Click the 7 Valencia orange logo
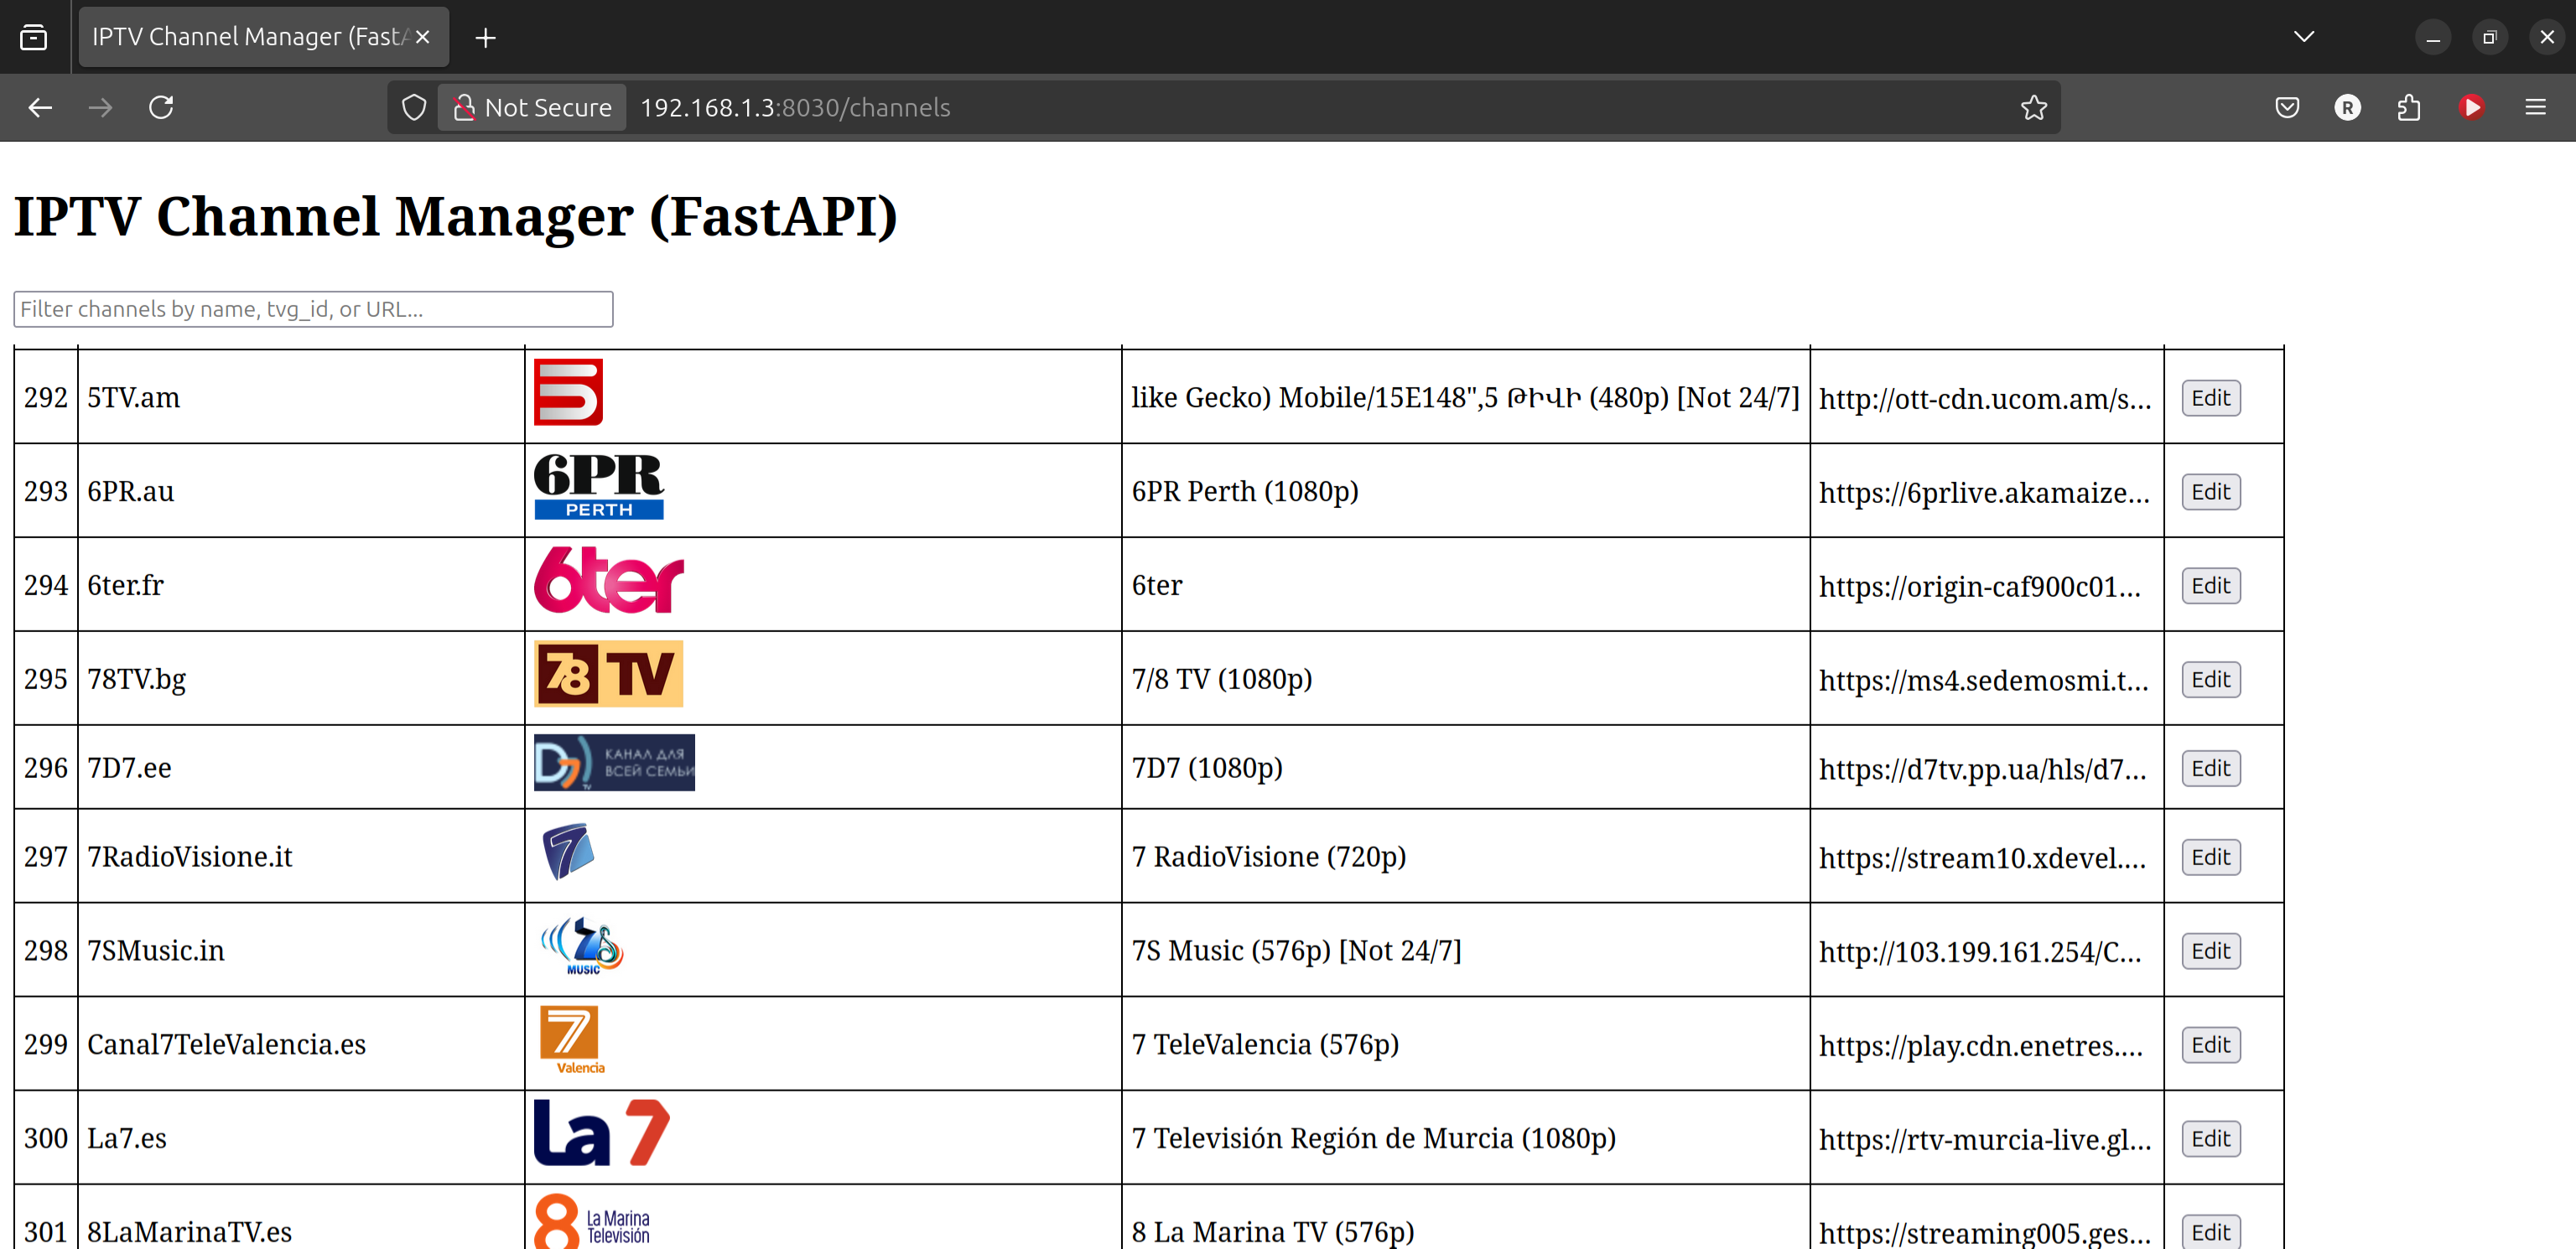The image size is (2576, 1249). pos(573,1040)
